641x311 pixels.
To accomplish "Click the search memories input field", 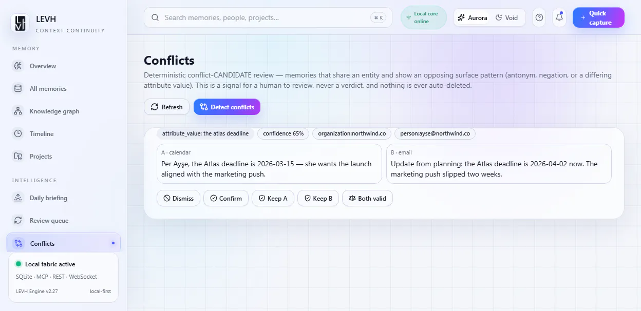I will [268, 17].
